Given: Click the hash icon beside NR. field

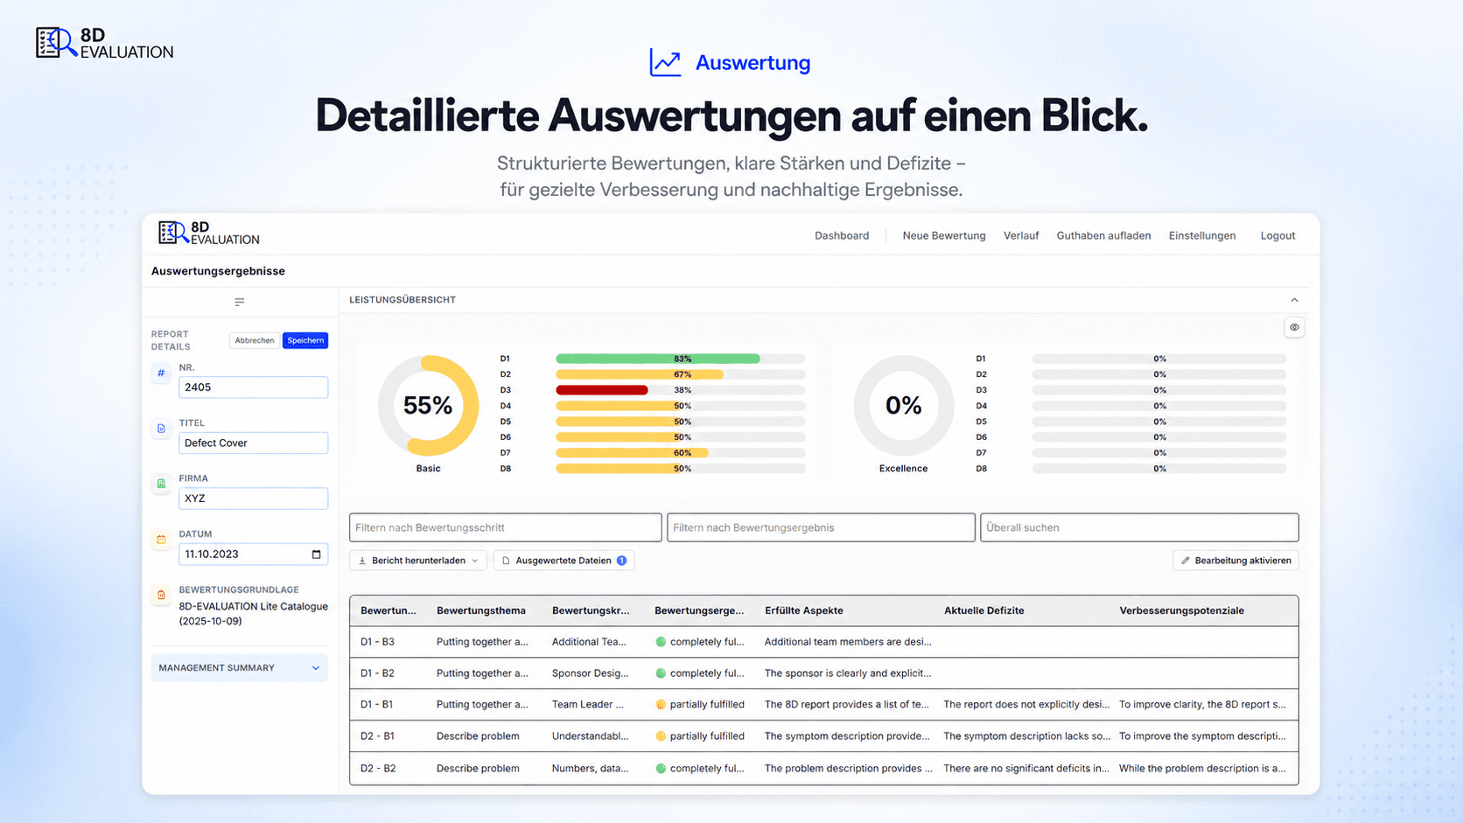Looking at the screenshot, I should point(161,373).
